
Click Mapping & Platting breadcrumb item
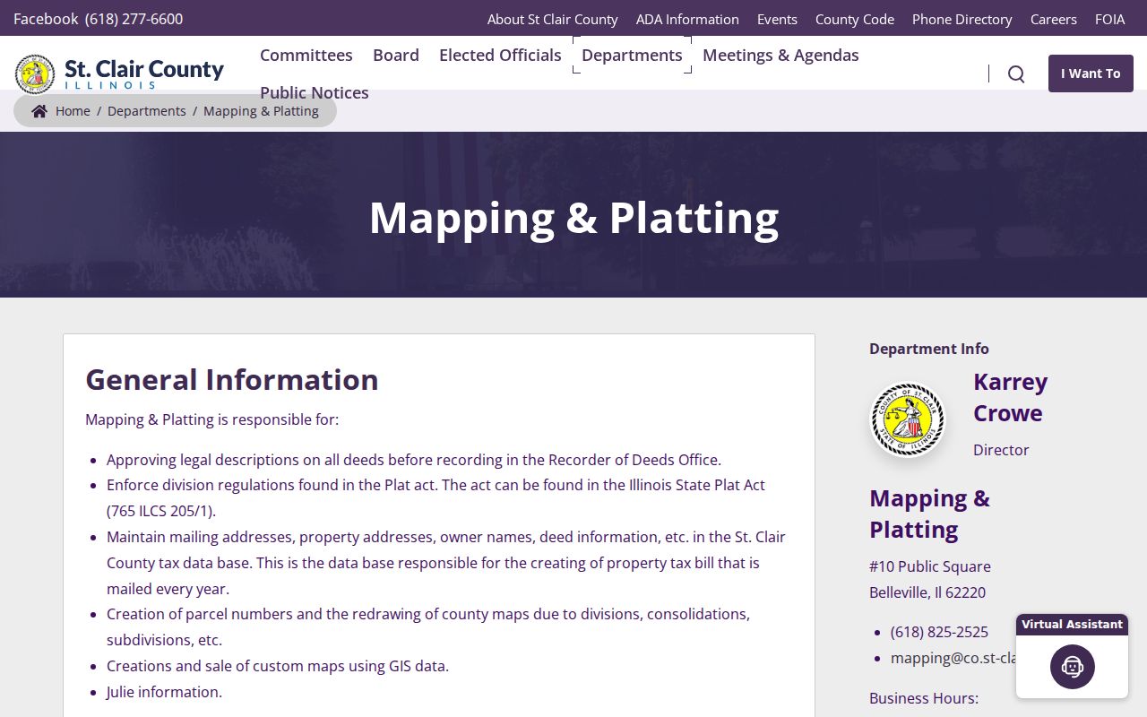(x=261, y=111)
